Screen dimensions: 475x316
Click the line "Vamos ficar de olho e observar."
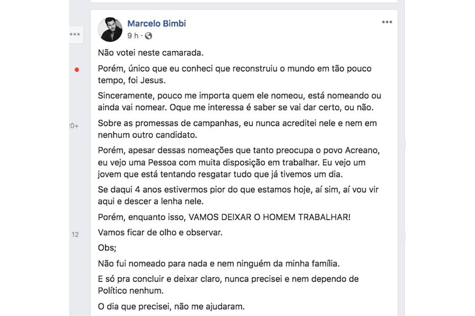tap(160, 232)
